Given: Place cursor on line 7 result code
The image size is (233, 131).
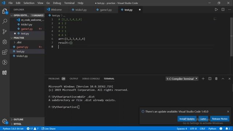Looking at the screenshot, I should 66,43.
